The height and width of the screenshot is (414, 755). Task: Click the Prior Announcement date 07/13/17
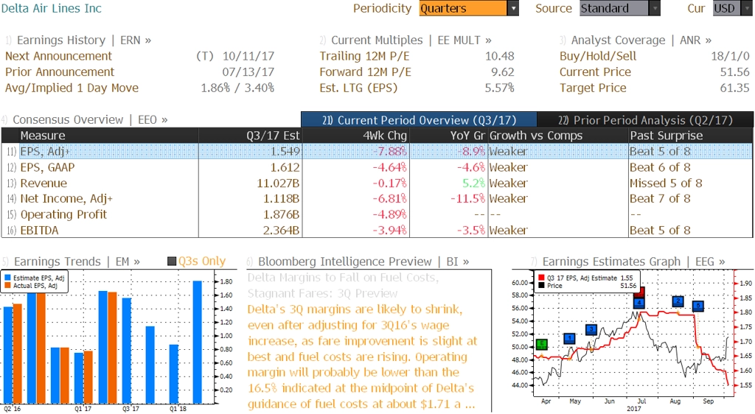tap(248, 72)
